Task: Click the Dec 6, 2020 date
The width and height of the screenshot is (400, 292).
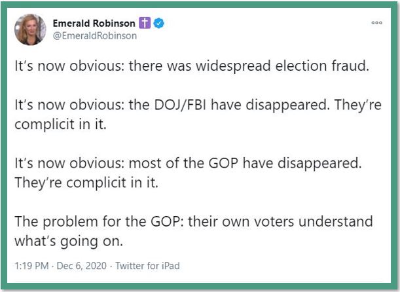Action: 81,266
